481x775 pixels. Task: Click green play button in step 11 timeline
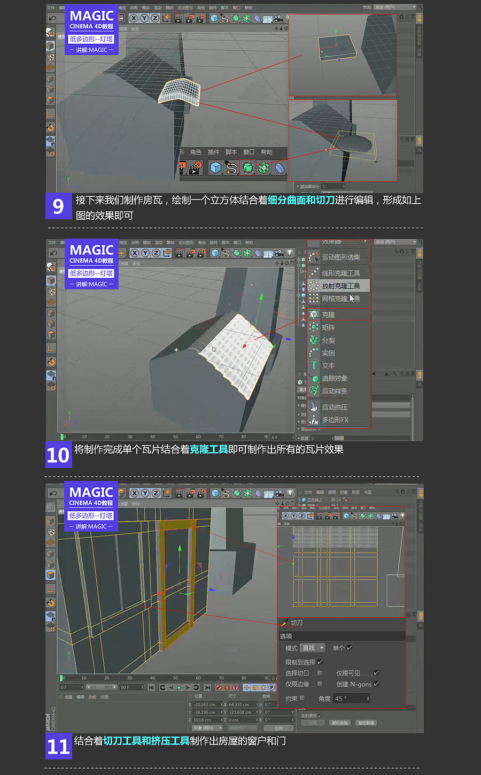tap(179, 687)
